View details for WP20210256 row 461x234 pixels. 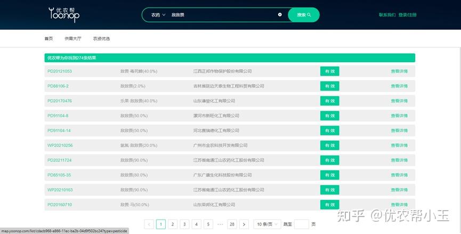tap(399, 145)
